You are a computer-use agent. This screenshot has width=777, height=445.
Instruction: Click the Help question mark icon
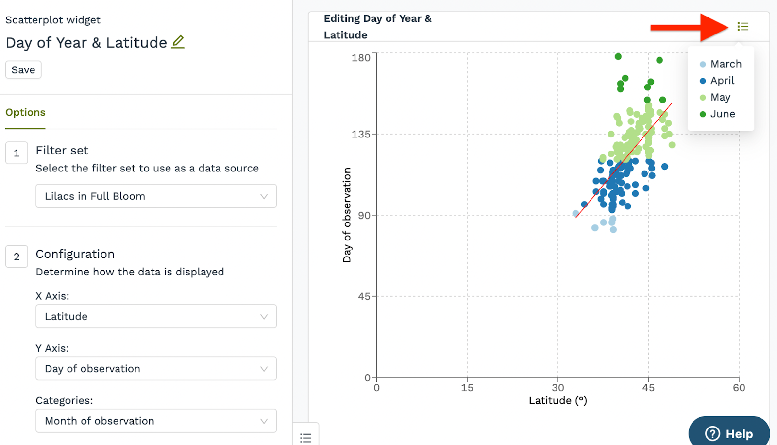712,433
